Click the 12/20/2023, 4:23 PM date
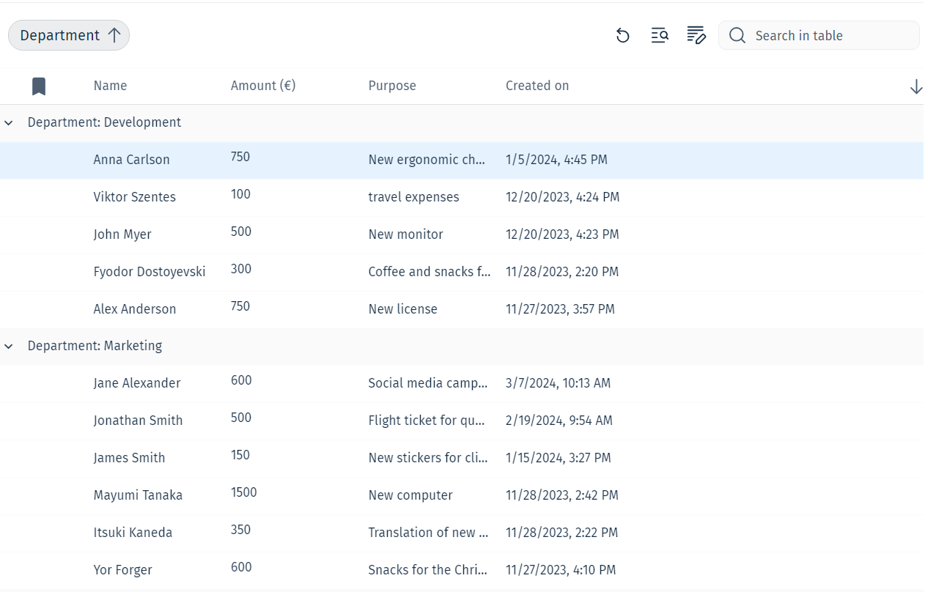Screen dimensions: 925x592 point(562,234)
